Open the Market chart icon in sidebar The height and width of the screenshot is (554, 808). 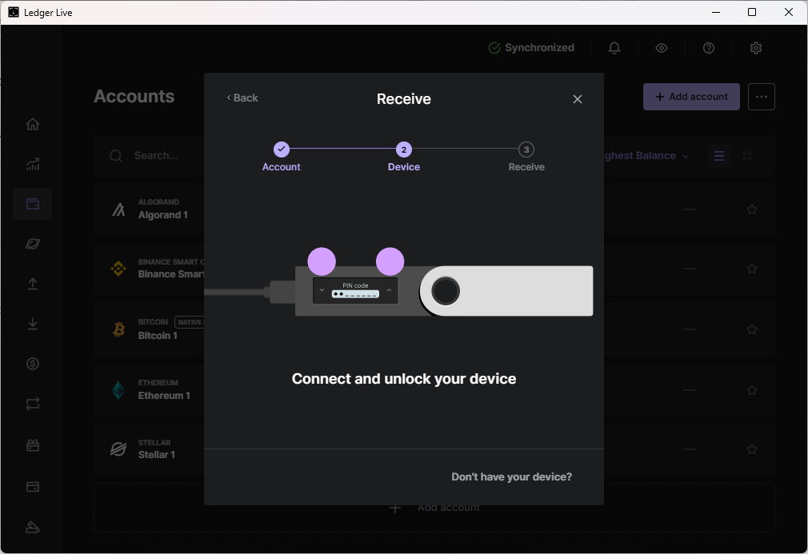pos(33,164)
